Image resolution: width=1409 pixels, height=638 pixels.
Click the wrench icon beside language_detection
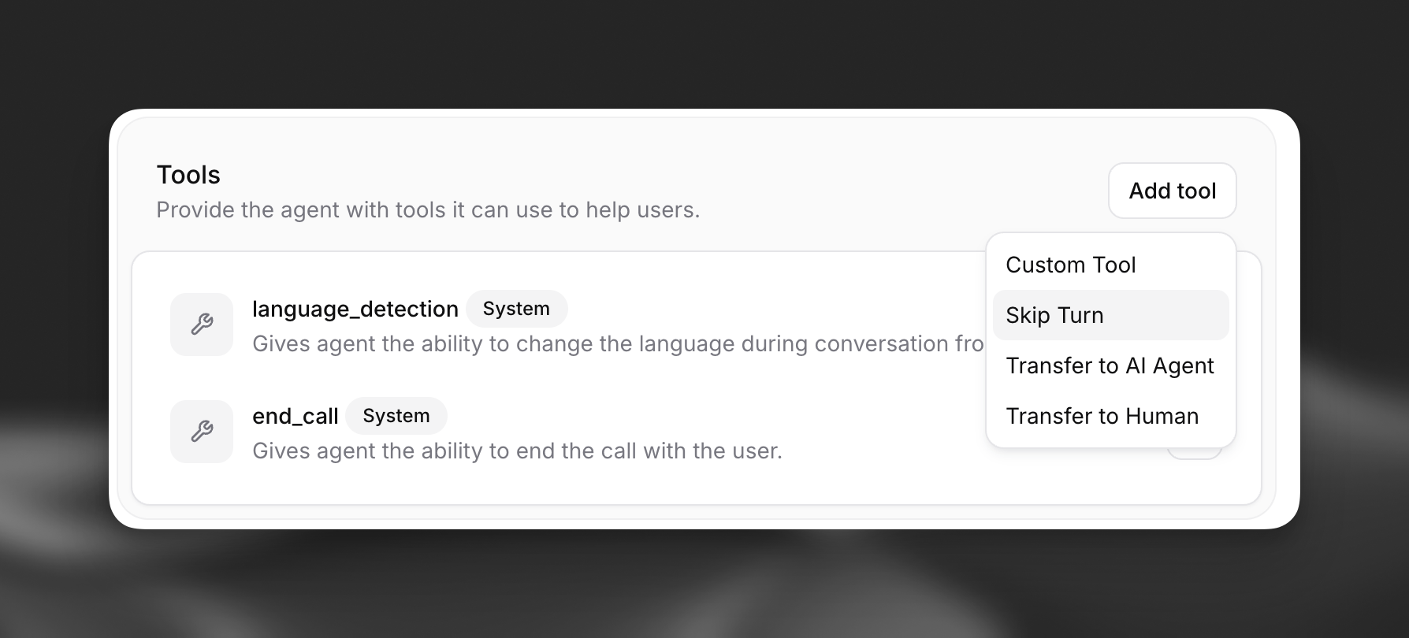pyautogui.click(x=201, y=324)
